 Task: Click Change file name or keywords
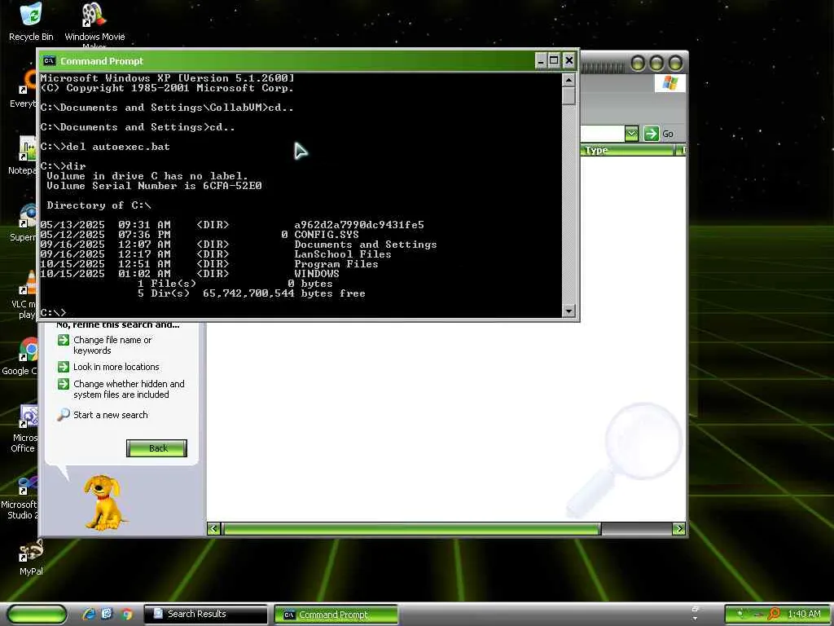pos(112,345)
